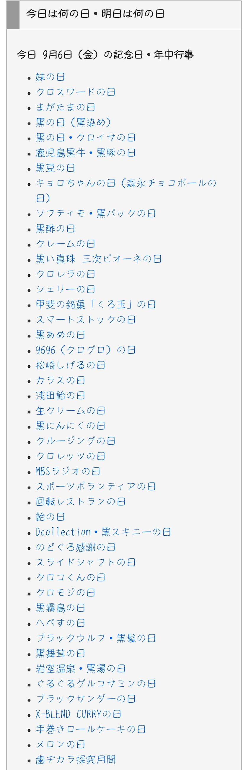Click the まがたまの日 entry
The height and width of the screenshot is (770, 248).
click(66, 107)
